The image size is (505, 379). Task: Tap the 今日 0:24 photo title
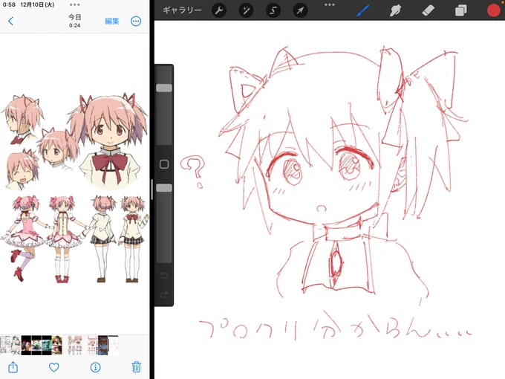(x=75, y=21)
